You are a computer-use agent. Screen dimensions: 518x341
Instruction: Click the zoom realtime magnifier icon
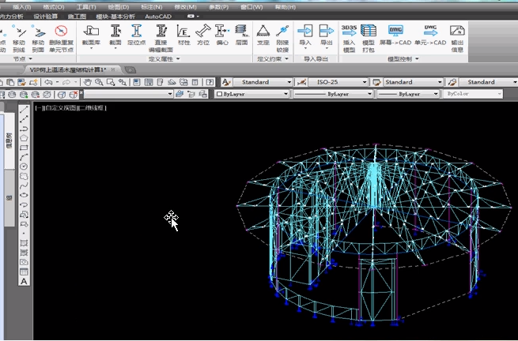pos(99,82)
